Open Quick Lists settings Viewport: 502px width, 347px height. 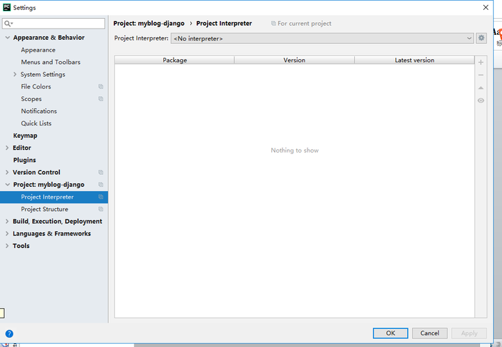click(36, 123)
